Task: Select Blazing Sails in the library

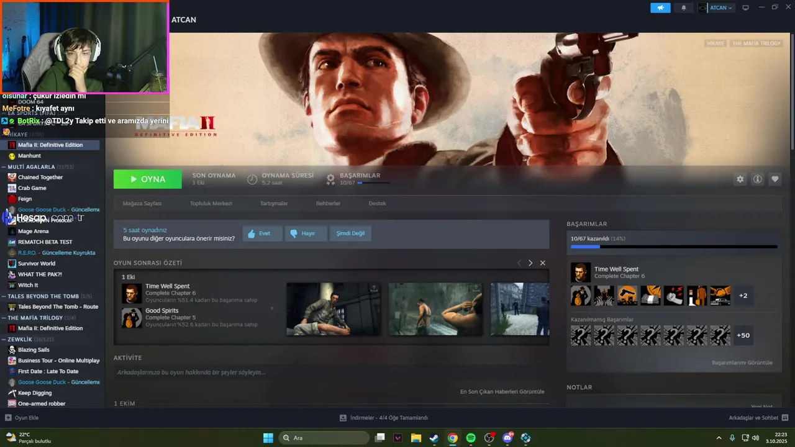Action: (x=34, y=350)
